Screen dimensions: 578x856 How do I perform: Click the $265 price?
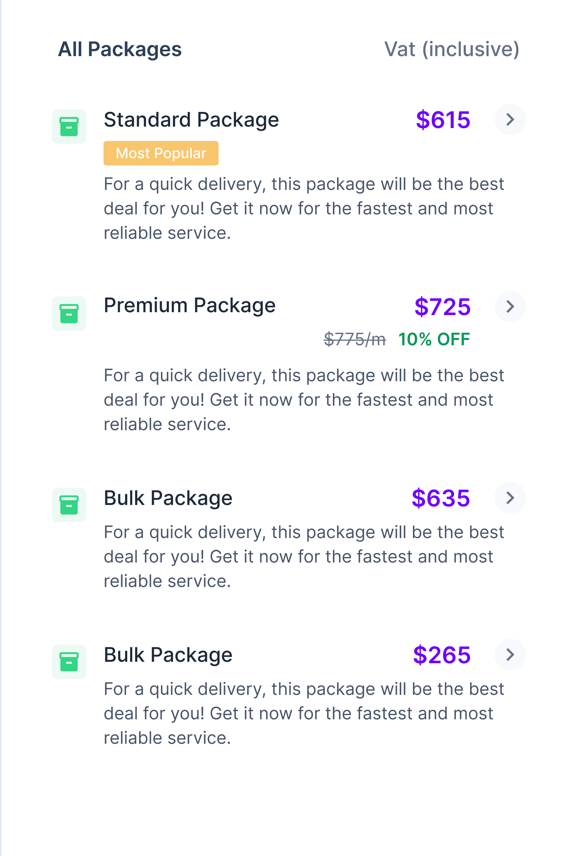click(441, 655)
